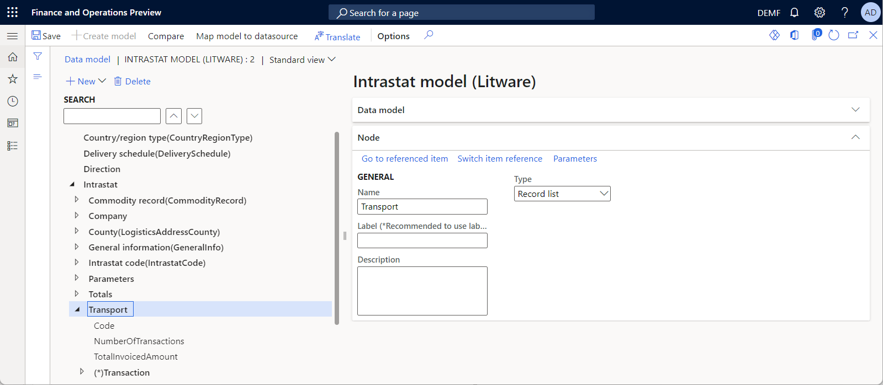883x385 pixels.
Task: Expand the Totals tree node
Action: [77, 293]
